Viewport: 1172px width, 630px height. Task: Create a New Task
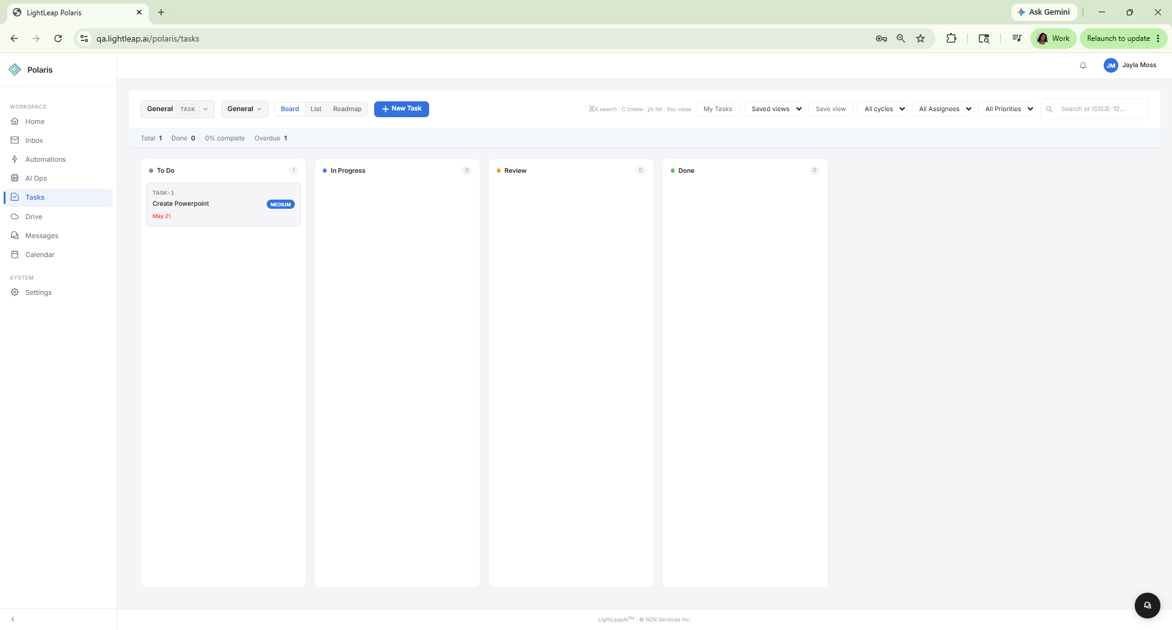pyautogui.click(x=402, y=109)
